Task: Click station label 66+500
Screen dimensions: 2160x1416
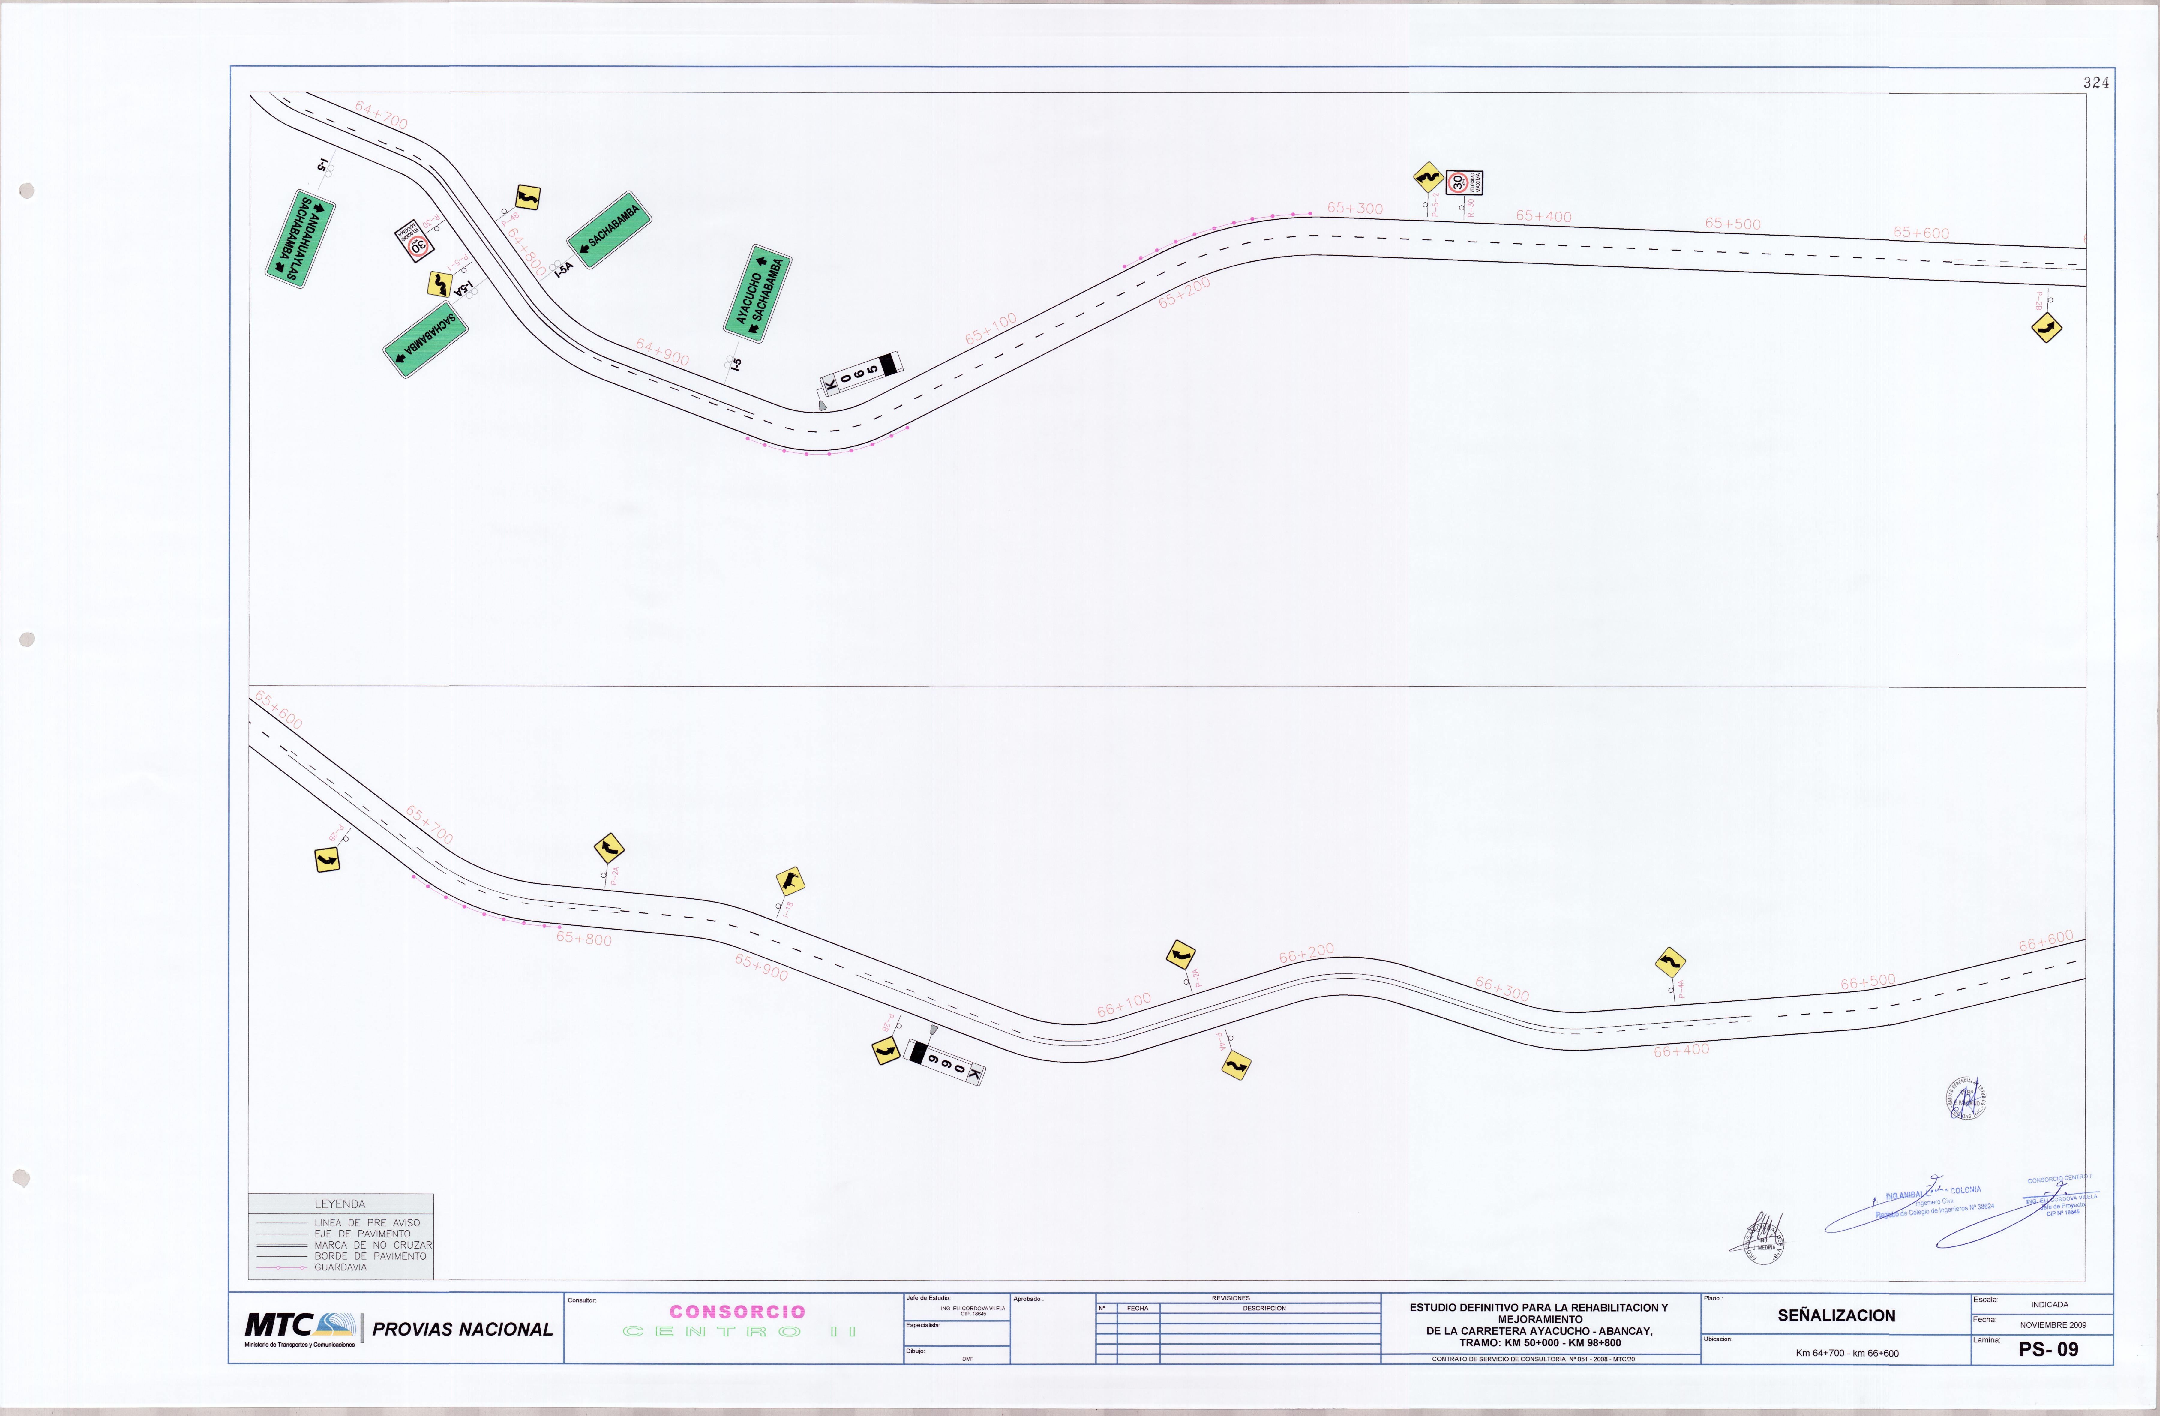Action: click(x=1868, y=982)
